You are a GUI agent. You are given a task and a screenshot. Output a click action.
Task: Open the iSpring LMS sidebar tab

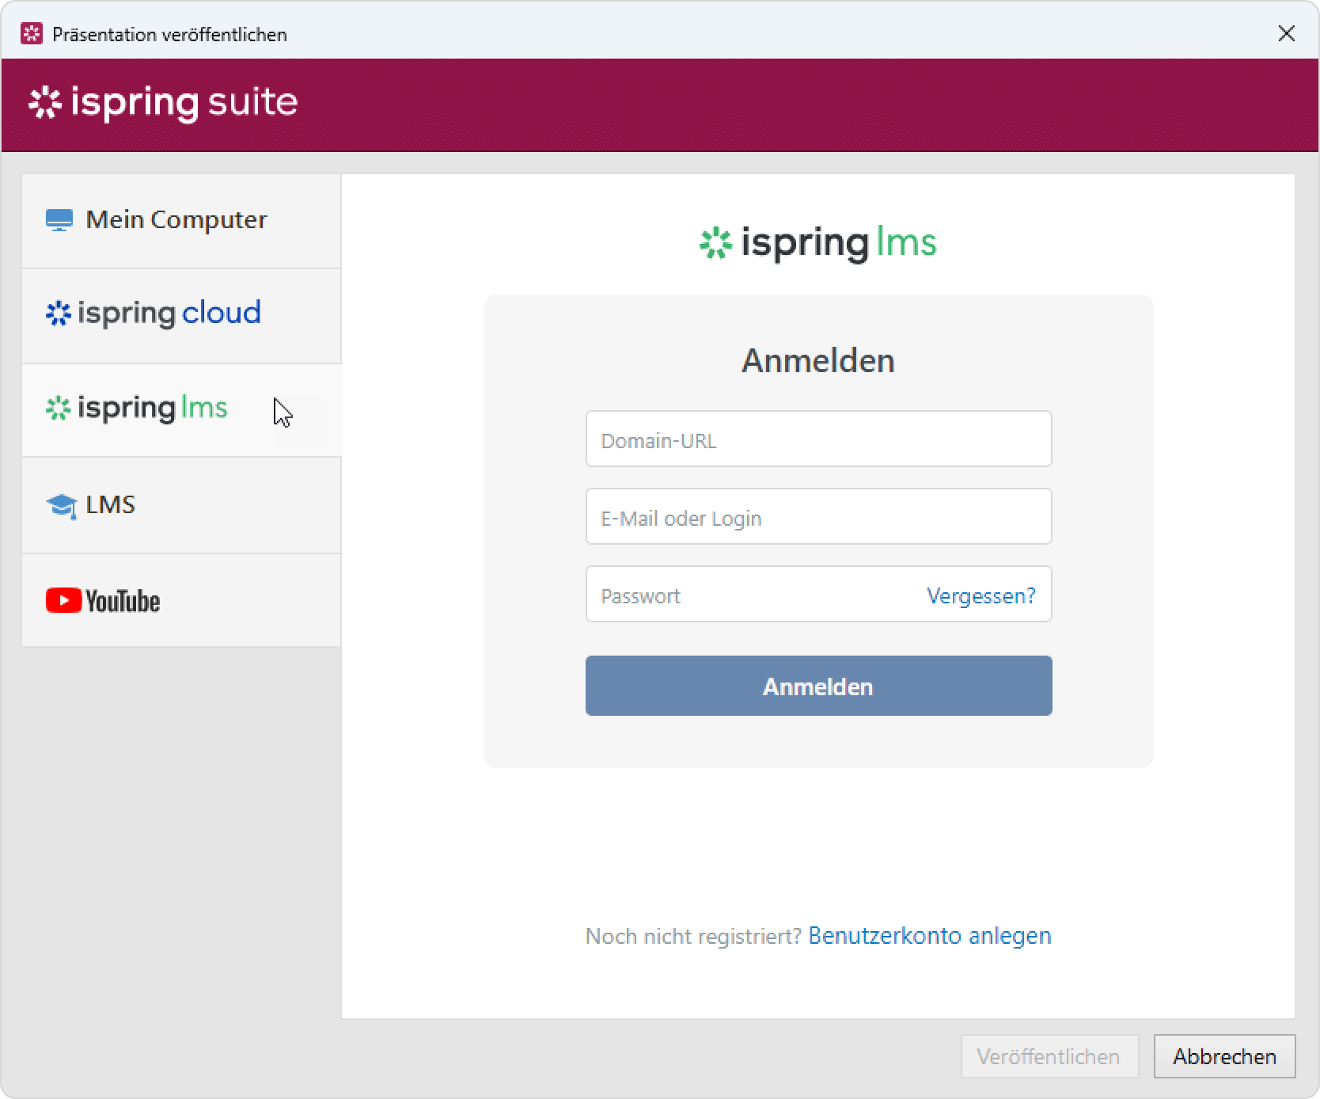coord(181,410)
